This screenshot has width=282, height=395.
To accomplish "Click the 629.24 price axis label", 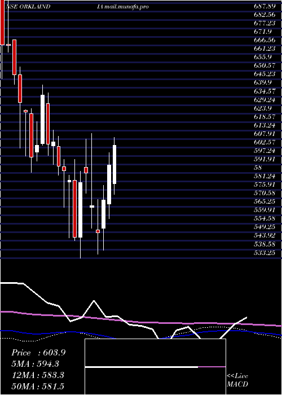I will [x=265, y=100].
